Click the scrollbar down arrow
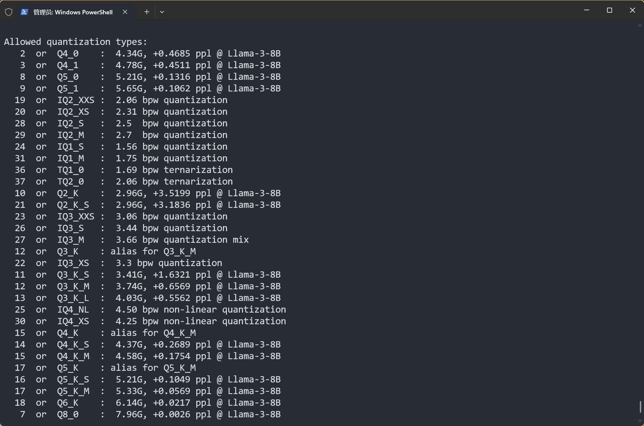This screenshot has height=426, width=644. [640, 421]
